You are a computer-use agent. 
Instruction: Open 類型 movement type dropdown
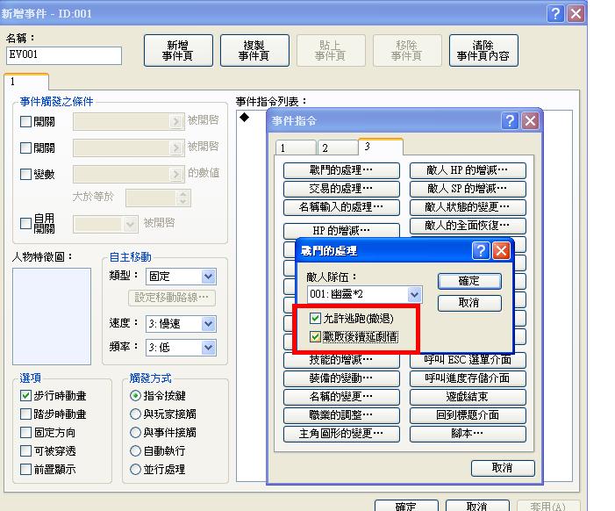[209, 277]
